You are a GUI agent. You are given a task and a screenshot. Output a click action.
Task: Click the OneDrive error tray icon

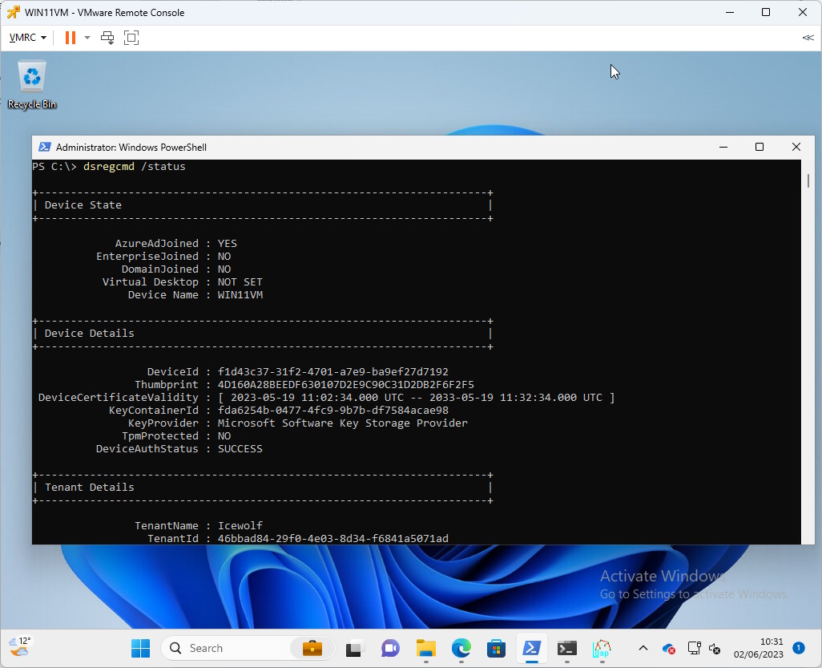[668, 649]
